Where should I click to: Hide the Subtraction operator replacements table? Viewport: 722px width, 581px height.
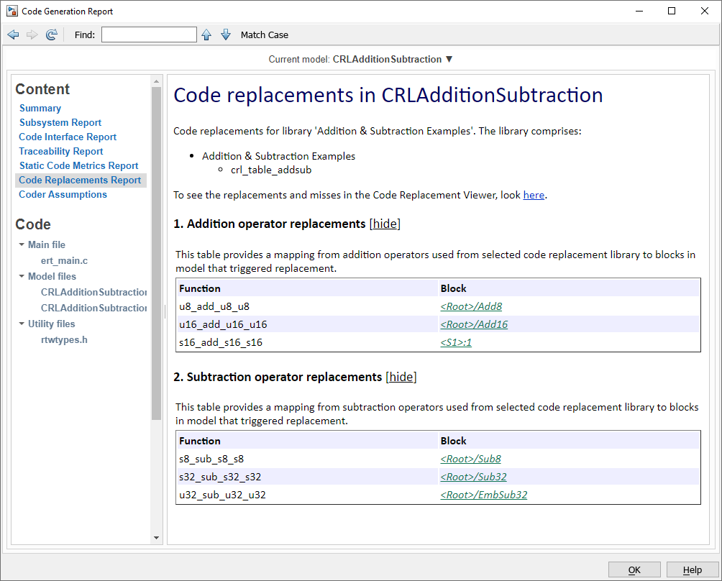[x=401, y=376]
